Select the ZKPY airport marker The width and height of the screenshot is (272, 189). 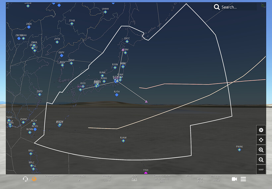click(x=62, y=56)
